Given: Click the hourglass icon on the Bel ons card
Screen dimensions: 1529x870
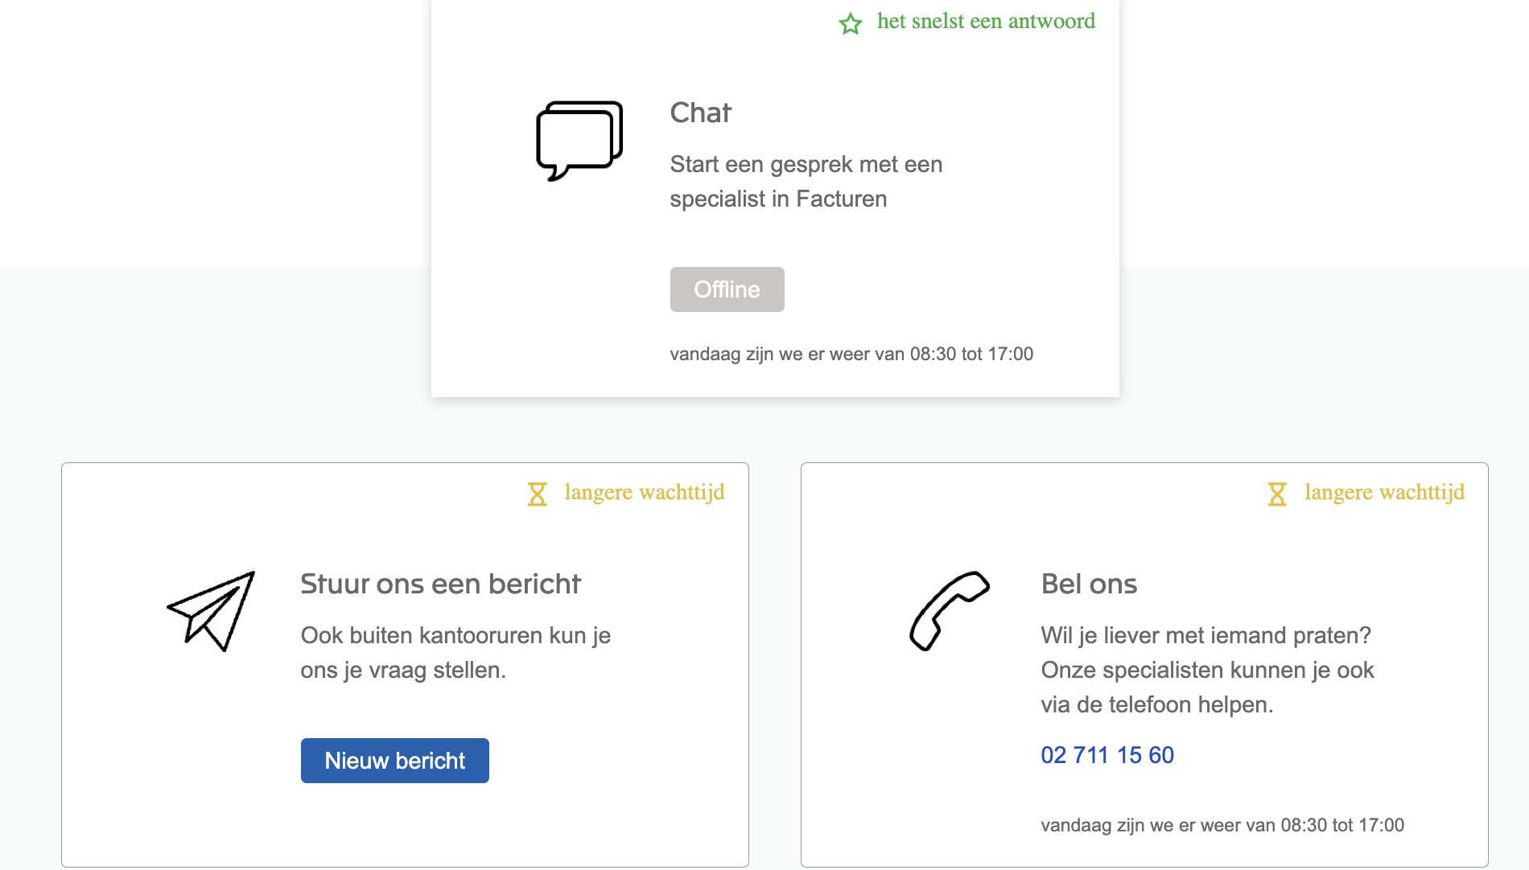Looking at the screenshot, I should (1277, 492).
